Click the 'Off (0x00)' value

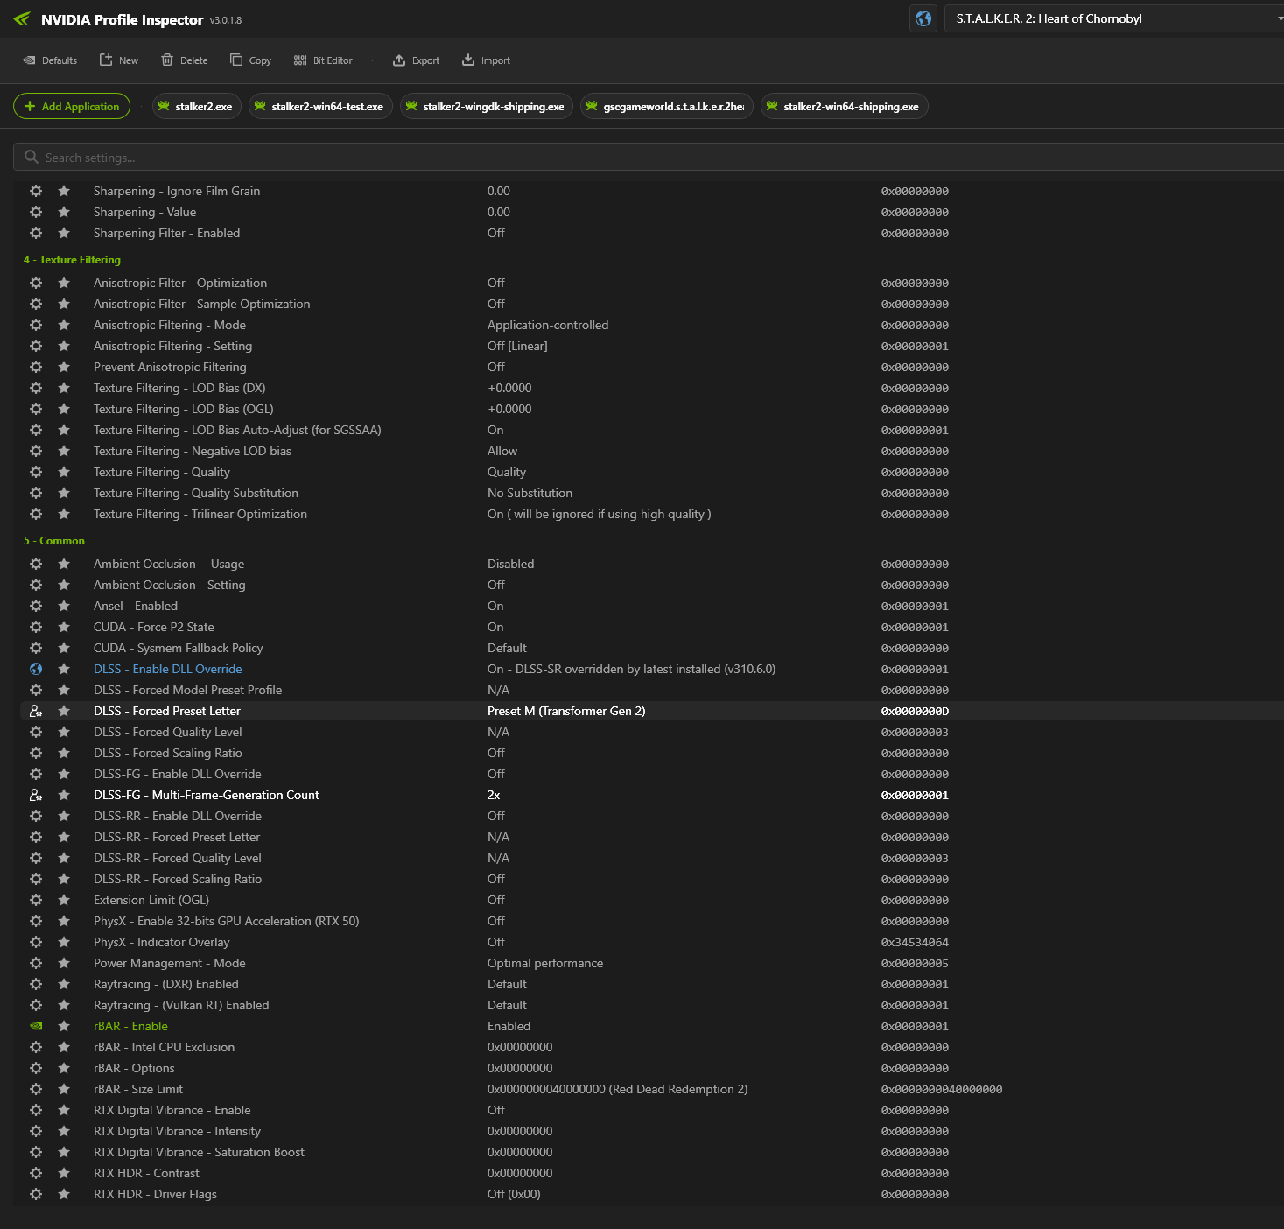coord(514,1194)
